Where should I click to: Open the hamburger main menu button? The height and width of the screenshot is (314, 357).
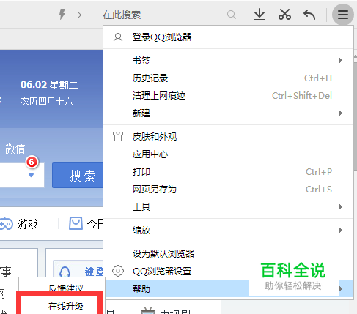coord(343,15)
